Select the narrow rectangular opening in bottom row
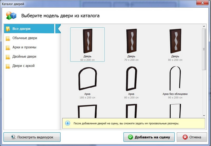 [131, 111]
